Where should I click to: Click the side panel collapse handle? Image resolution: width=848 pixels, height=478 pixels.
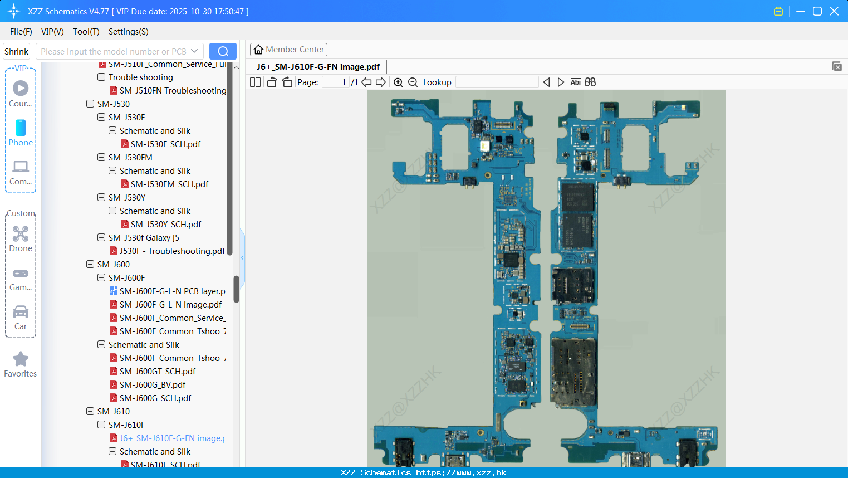[242, 257]
